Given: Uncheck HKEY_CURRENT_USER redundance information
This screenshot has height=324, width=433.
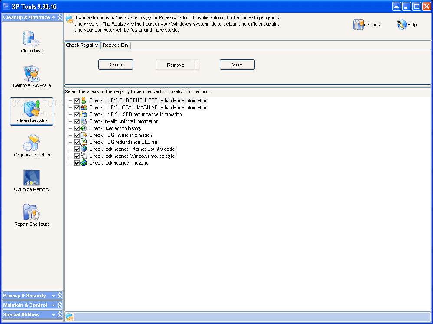Looking at the screenshot, I should pyautogui.click(x=77, y=100).
